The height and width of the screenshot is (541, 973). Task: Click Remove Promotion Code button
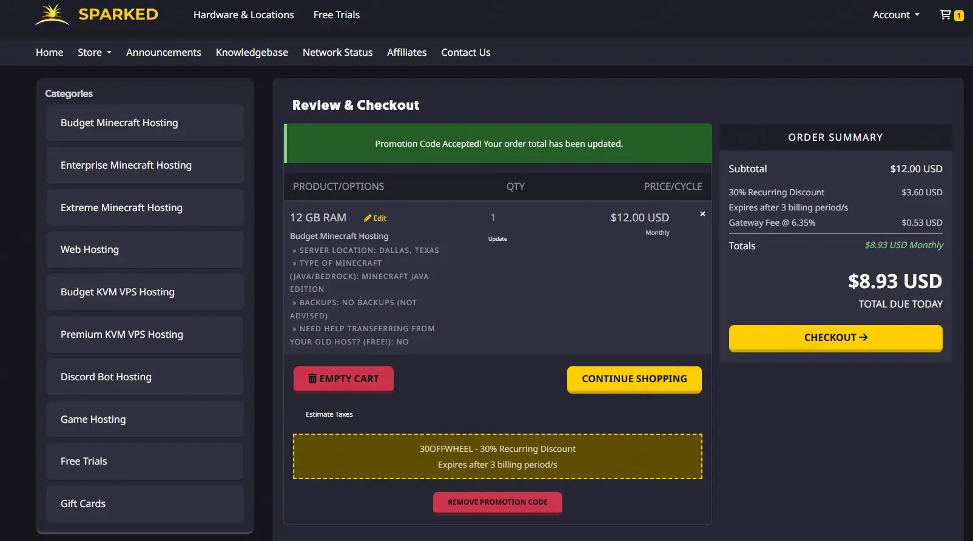pyautogui.click(x=497, y=502)
